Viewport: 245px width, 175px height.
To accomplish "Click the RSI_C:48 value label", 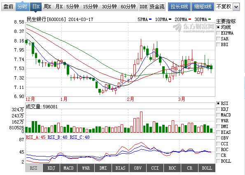I will tap(80, 137).
